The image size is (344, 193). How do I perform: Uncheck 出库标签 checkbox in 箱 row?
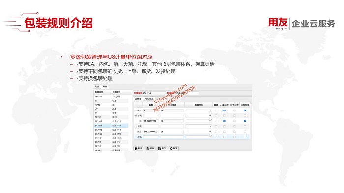pyautogui.click(x=245, y=121)
